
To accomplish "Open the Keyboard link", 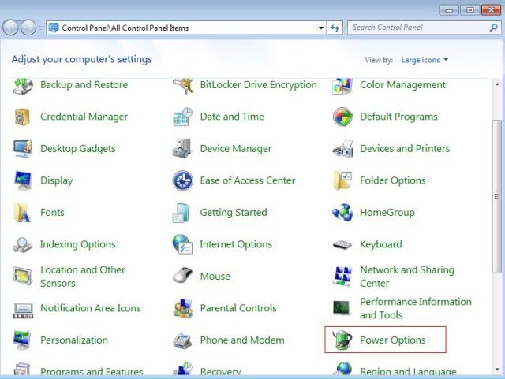I will pyautogui.click(x=381, y=244).
